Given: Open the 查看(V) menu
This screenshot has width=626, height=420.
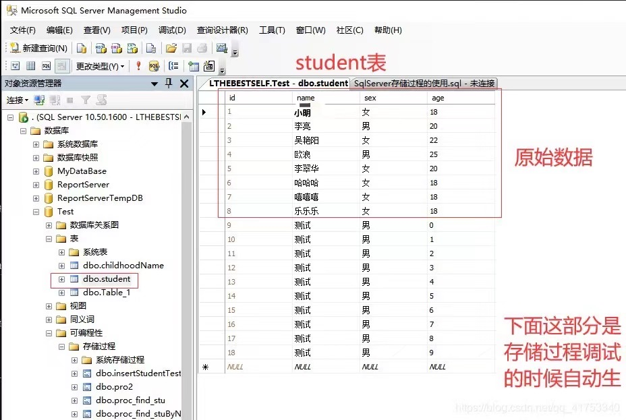Looking at the screenshot, I should coord(96,30).
